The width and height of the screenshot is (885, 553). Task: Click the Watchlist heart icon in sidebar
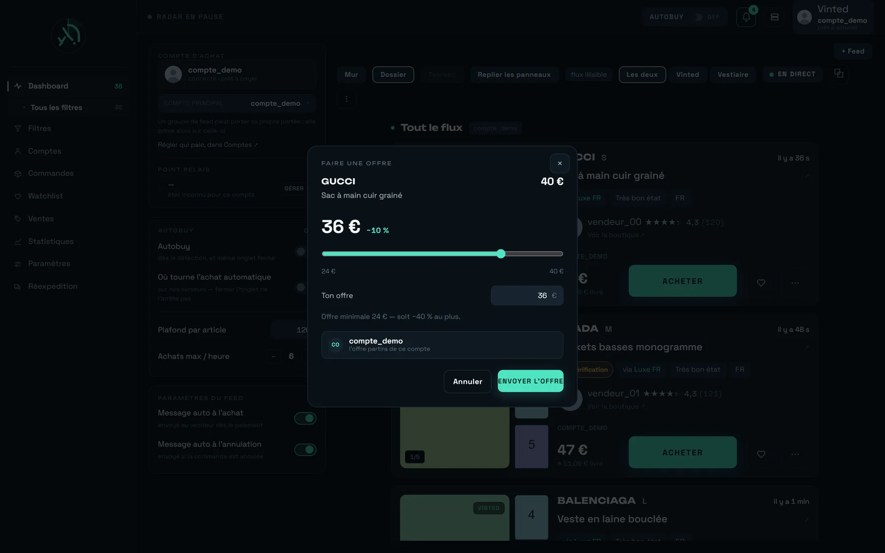(18, 196)
